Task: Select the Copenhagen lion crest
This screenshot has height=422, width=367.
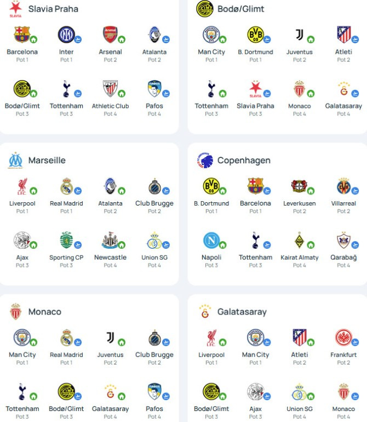Action: coord(205,161)
